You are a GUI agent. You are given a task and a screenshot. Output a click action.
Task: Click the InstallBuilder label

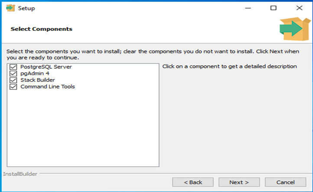(20, 174)
